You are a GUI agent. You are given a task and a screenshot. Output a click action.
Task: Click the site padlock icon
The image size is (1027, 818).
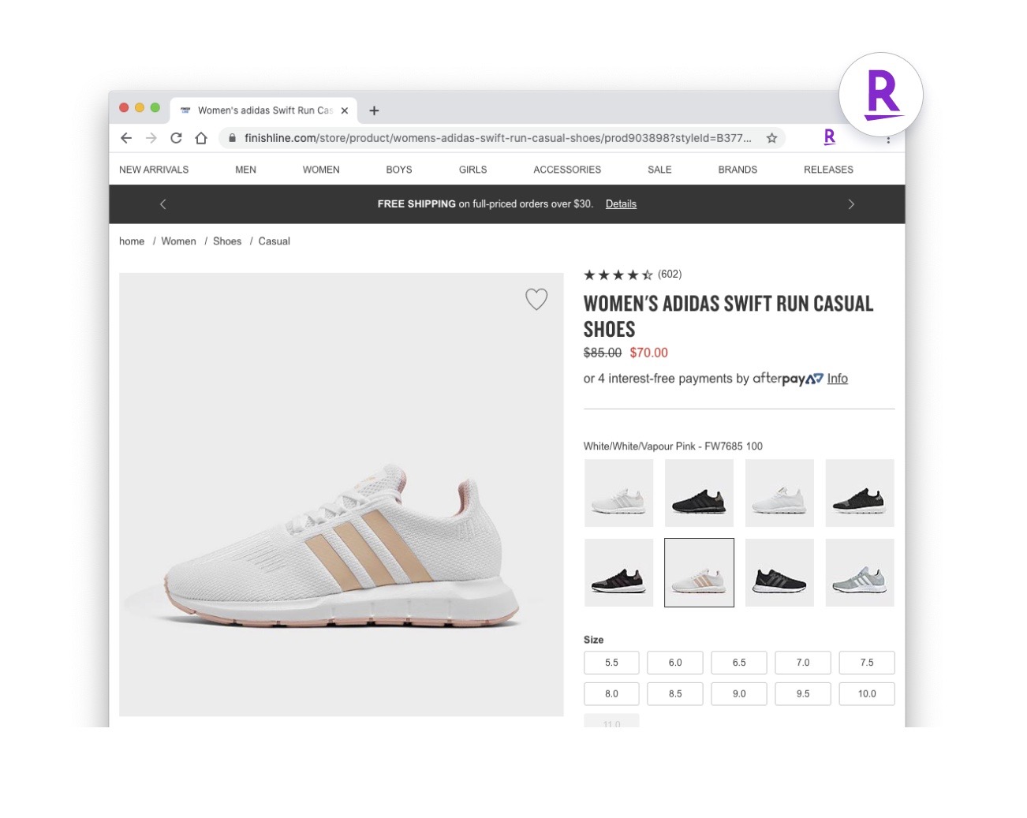pyautogui.click(x=232, y=138)
